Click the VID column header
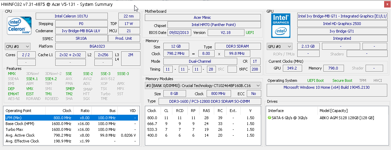Viewport: 391px width, 150px height. [133, 111]
